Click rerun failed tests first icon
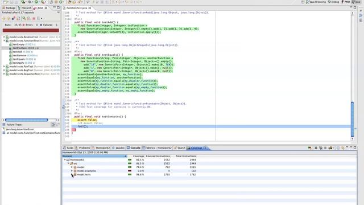Viewport: 364px width, 205px height. [x=29, y=18]
